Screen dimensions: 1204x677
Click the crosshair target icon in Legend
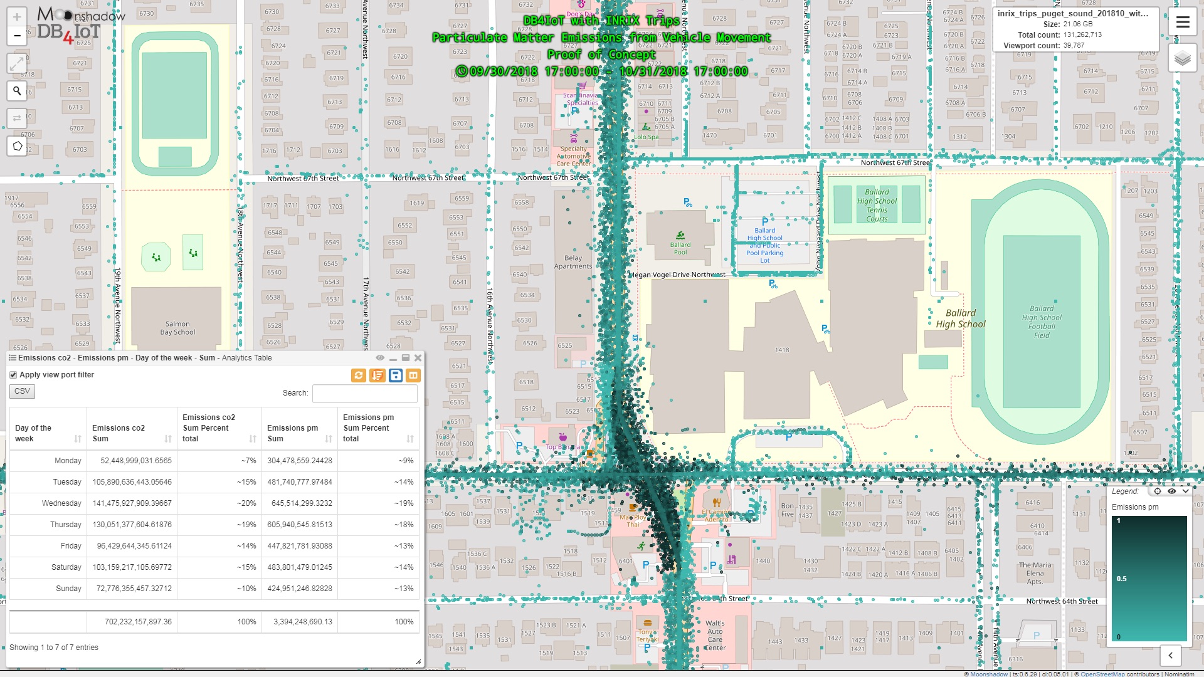tap(1158, 491)
